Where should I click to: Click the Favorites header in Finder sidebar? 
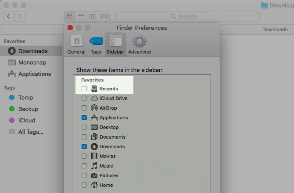(x=14, y=41)
